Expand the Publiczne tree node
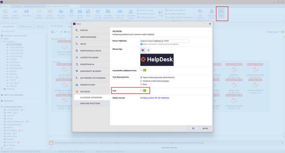 pyautogui.click(x=2, y=89)
